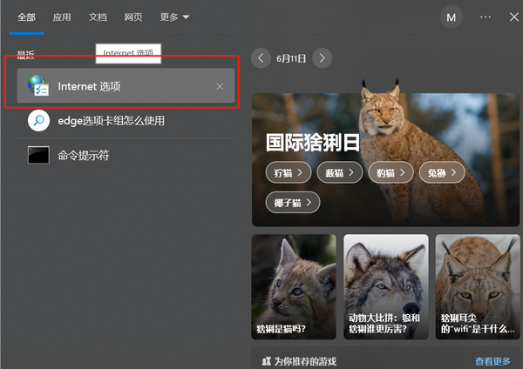Screen dimensions: 523x369
Task: Open the edge选项卡组怎么使用 search suggestion
Action: [x=126, y=121]
